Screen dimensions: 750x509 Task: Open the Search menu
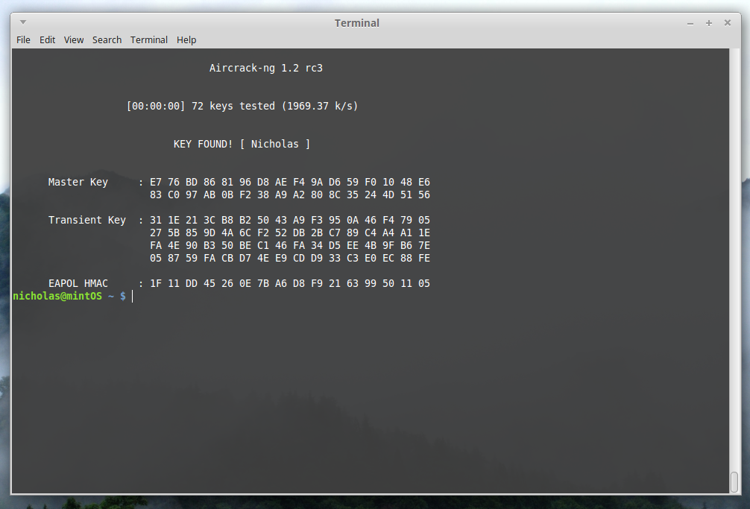[x=107, y=39]
